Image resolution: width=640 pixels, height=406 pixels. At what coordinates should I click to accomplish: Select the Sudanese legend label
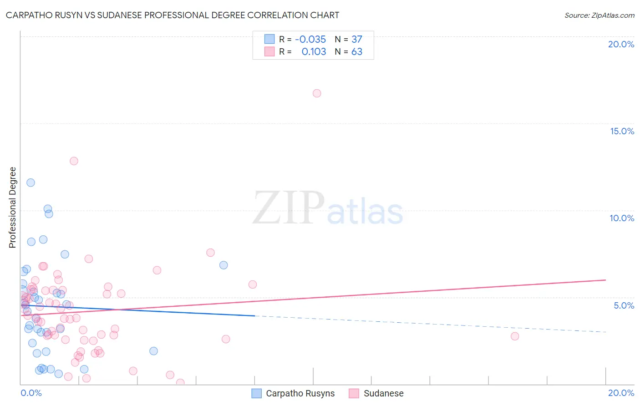(384, 393)
